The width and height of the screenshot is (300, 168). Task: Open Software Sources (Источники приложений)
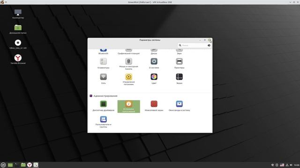pos(128,106)
